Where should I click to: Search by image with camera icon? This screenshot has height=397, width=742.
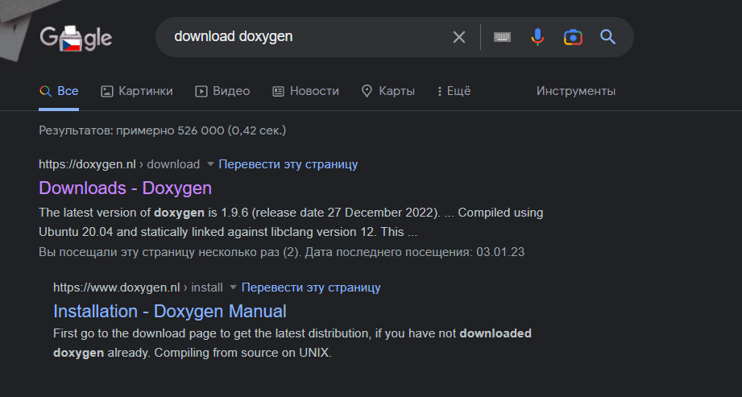(573, 37)
